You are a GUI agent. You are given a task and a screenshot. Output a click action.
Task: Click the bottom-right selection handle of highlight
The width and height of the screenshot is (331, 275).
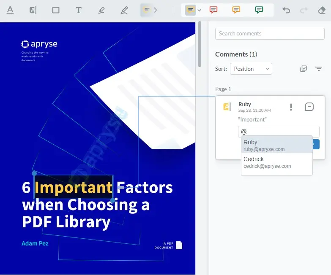[x=113, y=200]
